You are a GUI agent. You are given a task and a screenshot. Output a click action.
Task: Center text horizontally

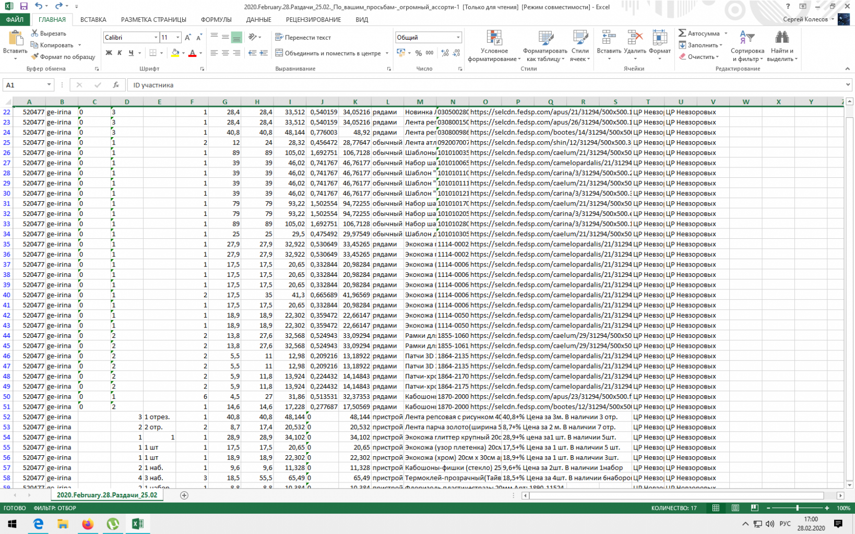coord(225,53)
